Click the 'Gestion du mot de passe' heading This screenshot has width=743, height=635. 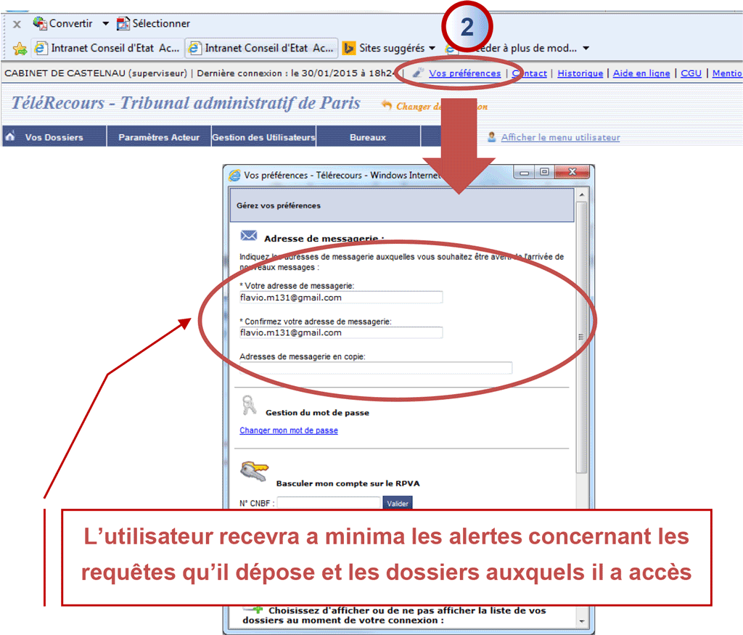318,413
